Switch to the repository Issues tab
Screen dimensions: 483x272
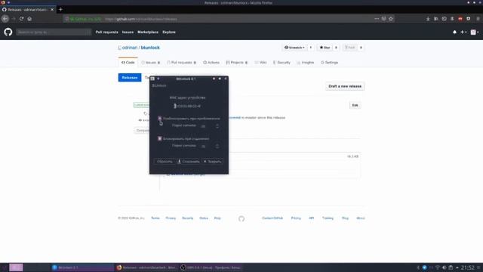151,62
